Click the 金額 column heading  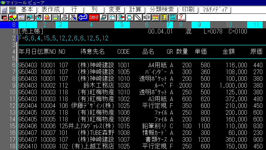point(229,52)
